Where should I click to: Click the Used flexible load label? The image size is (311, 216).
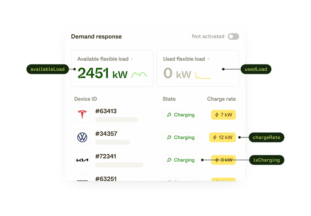[184, 59]
